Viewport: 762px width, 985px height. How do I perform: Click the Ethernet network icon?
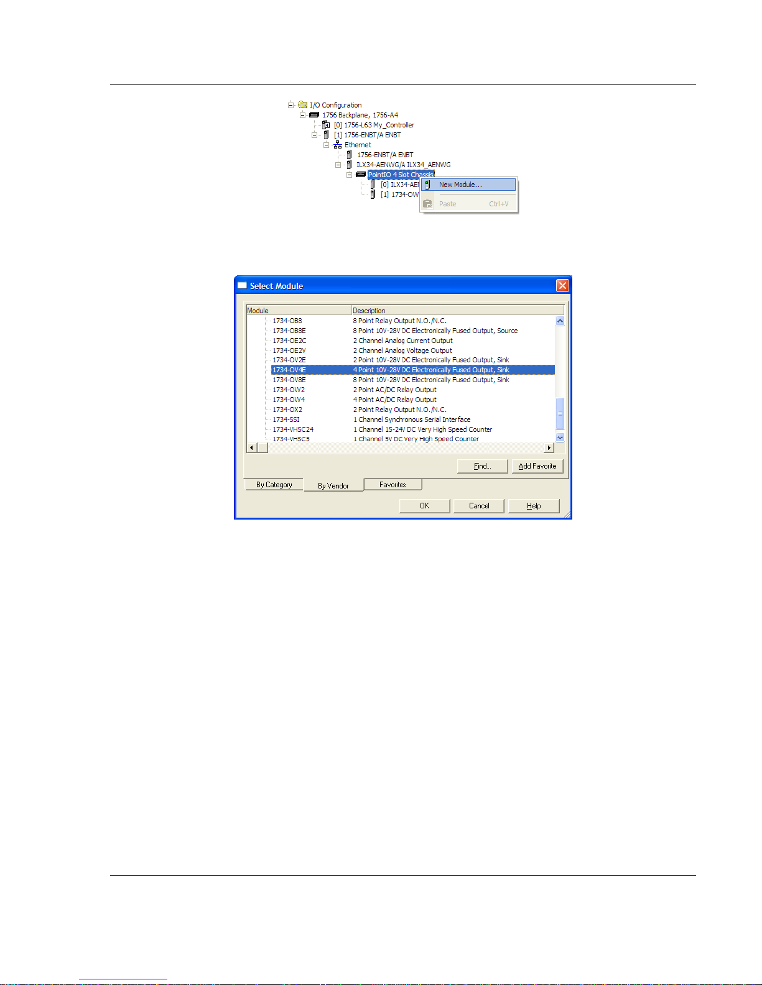(338, 145)
